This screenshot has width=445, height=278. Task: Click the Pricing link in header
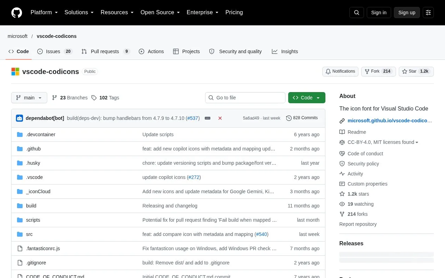point(234,13)
